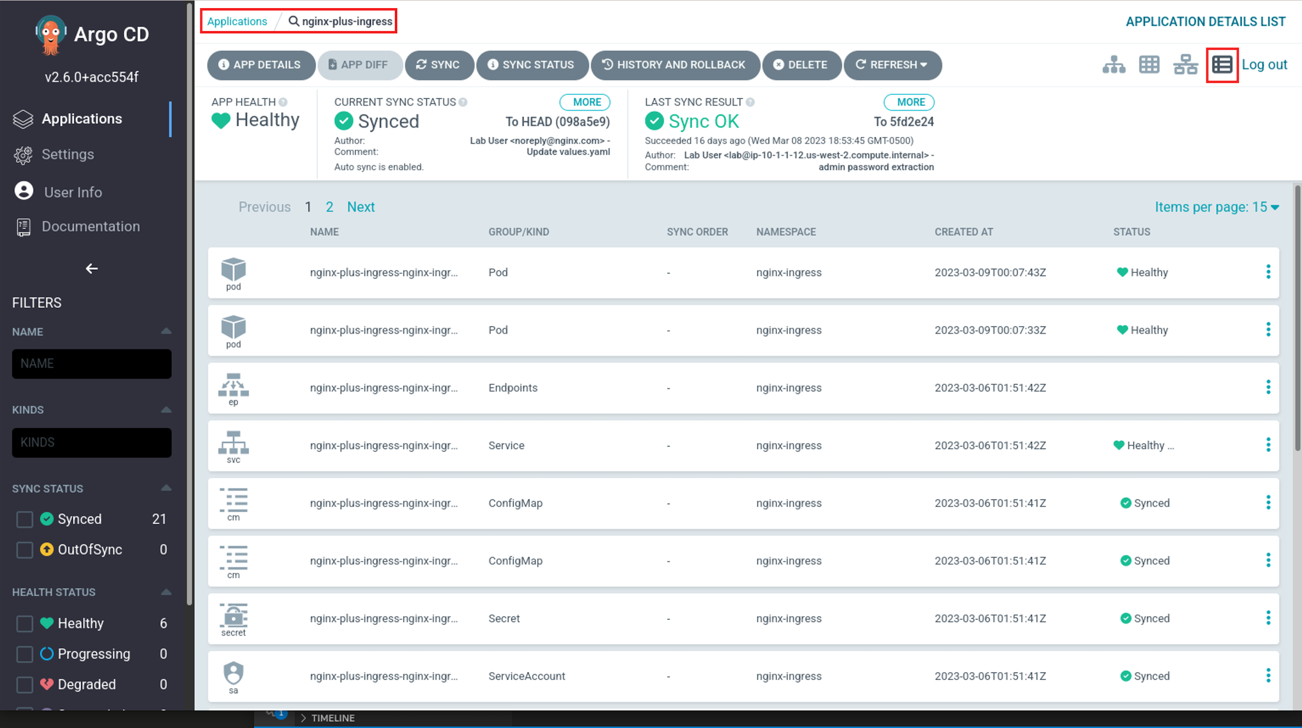Open Applications in the sidebar
This screenshot has width=1302, height=728.
click(82, 119)
